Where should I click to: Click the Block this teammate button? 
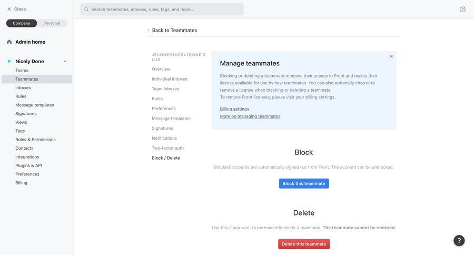(x=304, y=183)
